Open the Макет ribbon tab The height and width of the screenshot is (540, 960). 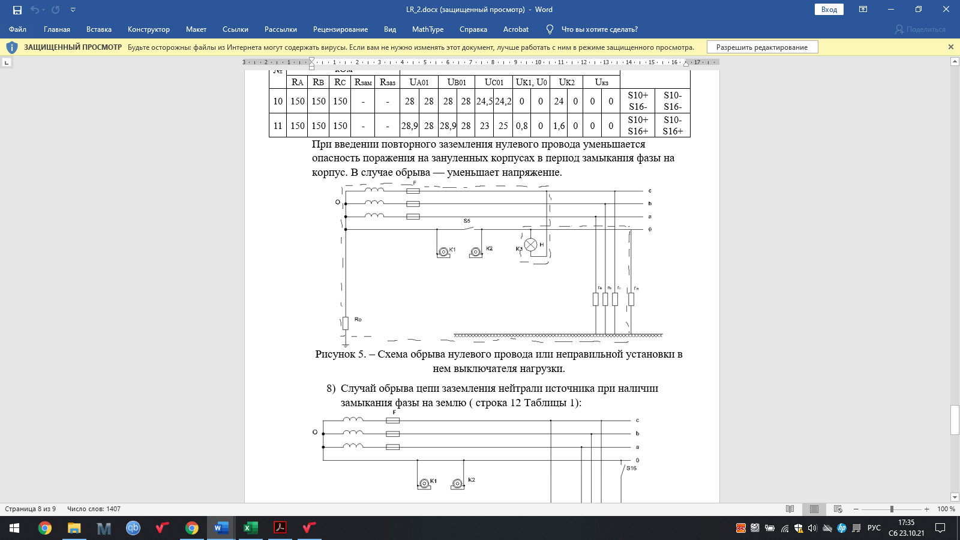click(196, 29)
